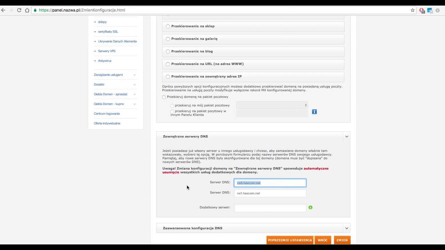Click the red extension icon in toolbar
Screen dimensions: 445x250
[422, 10]
